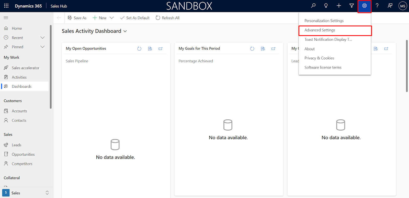Screen dimensions: 409x198
Task: Open the New button dropdown arrow
Action: click(112, 18)
